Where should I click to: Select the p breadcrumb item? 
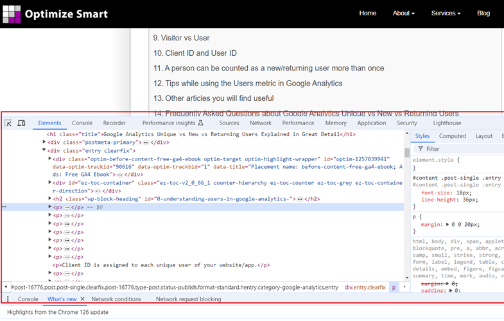(394, 287)
